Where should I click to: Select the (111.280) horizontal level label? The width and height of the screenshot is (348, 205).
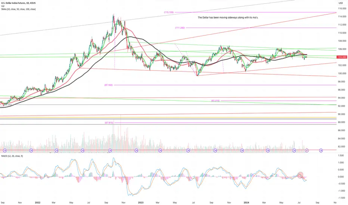click(180, 28)
